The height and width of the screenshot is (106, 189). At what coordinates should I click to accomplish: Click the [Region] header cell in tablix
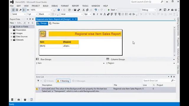71,42
